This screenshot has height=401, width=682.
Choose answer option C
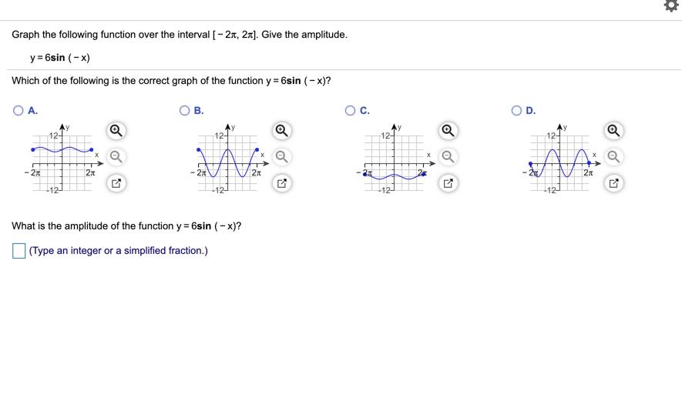coord(350,110)
